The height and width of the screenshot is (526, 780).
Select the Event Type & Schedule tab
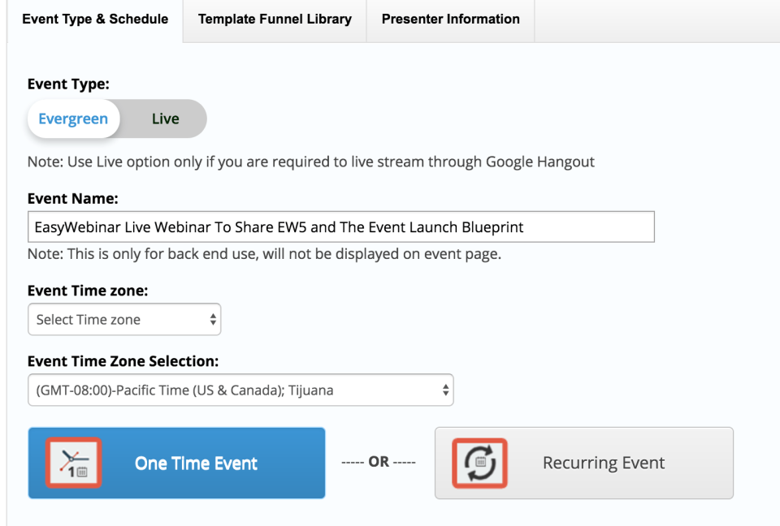click(x=94, y=19)
